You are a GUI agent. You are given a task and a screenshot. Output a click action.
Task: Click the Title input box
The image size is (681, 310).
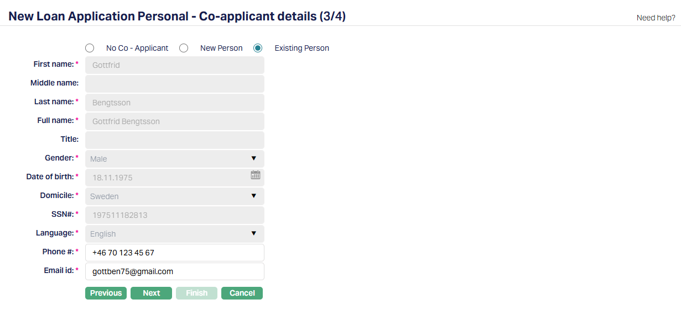coord(175,140)
